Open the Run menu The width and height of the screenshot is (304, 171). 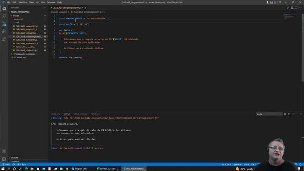(x=43, y=2)
